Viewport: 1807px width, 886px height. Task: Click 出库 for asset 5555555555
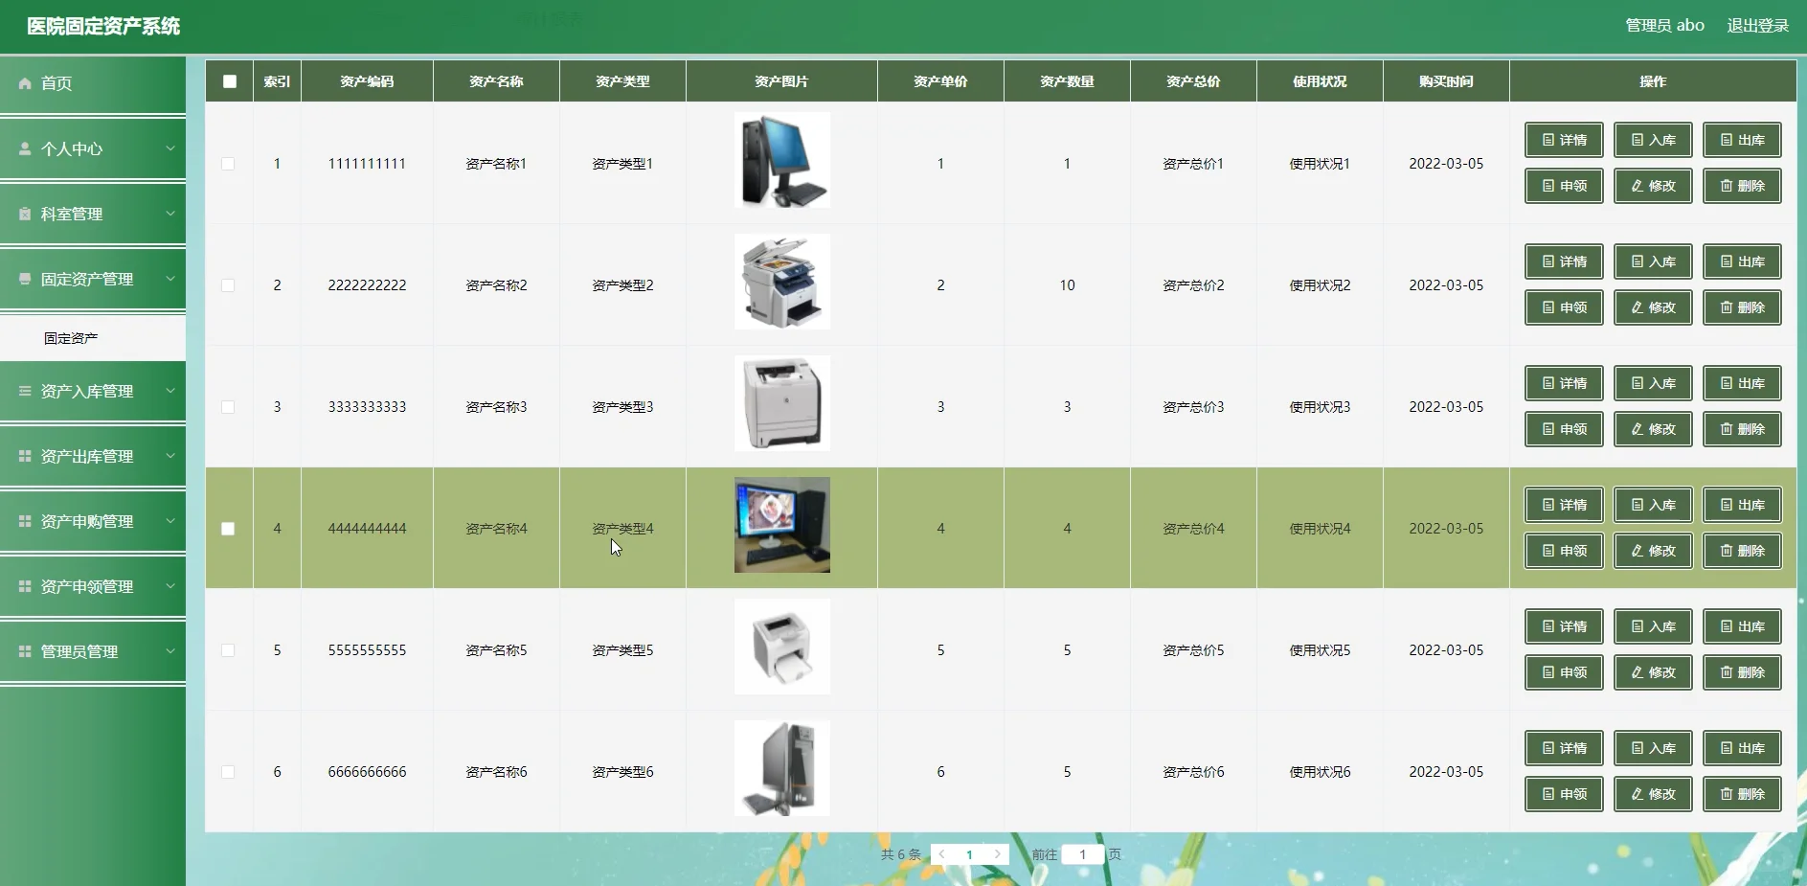[1742, 626]
